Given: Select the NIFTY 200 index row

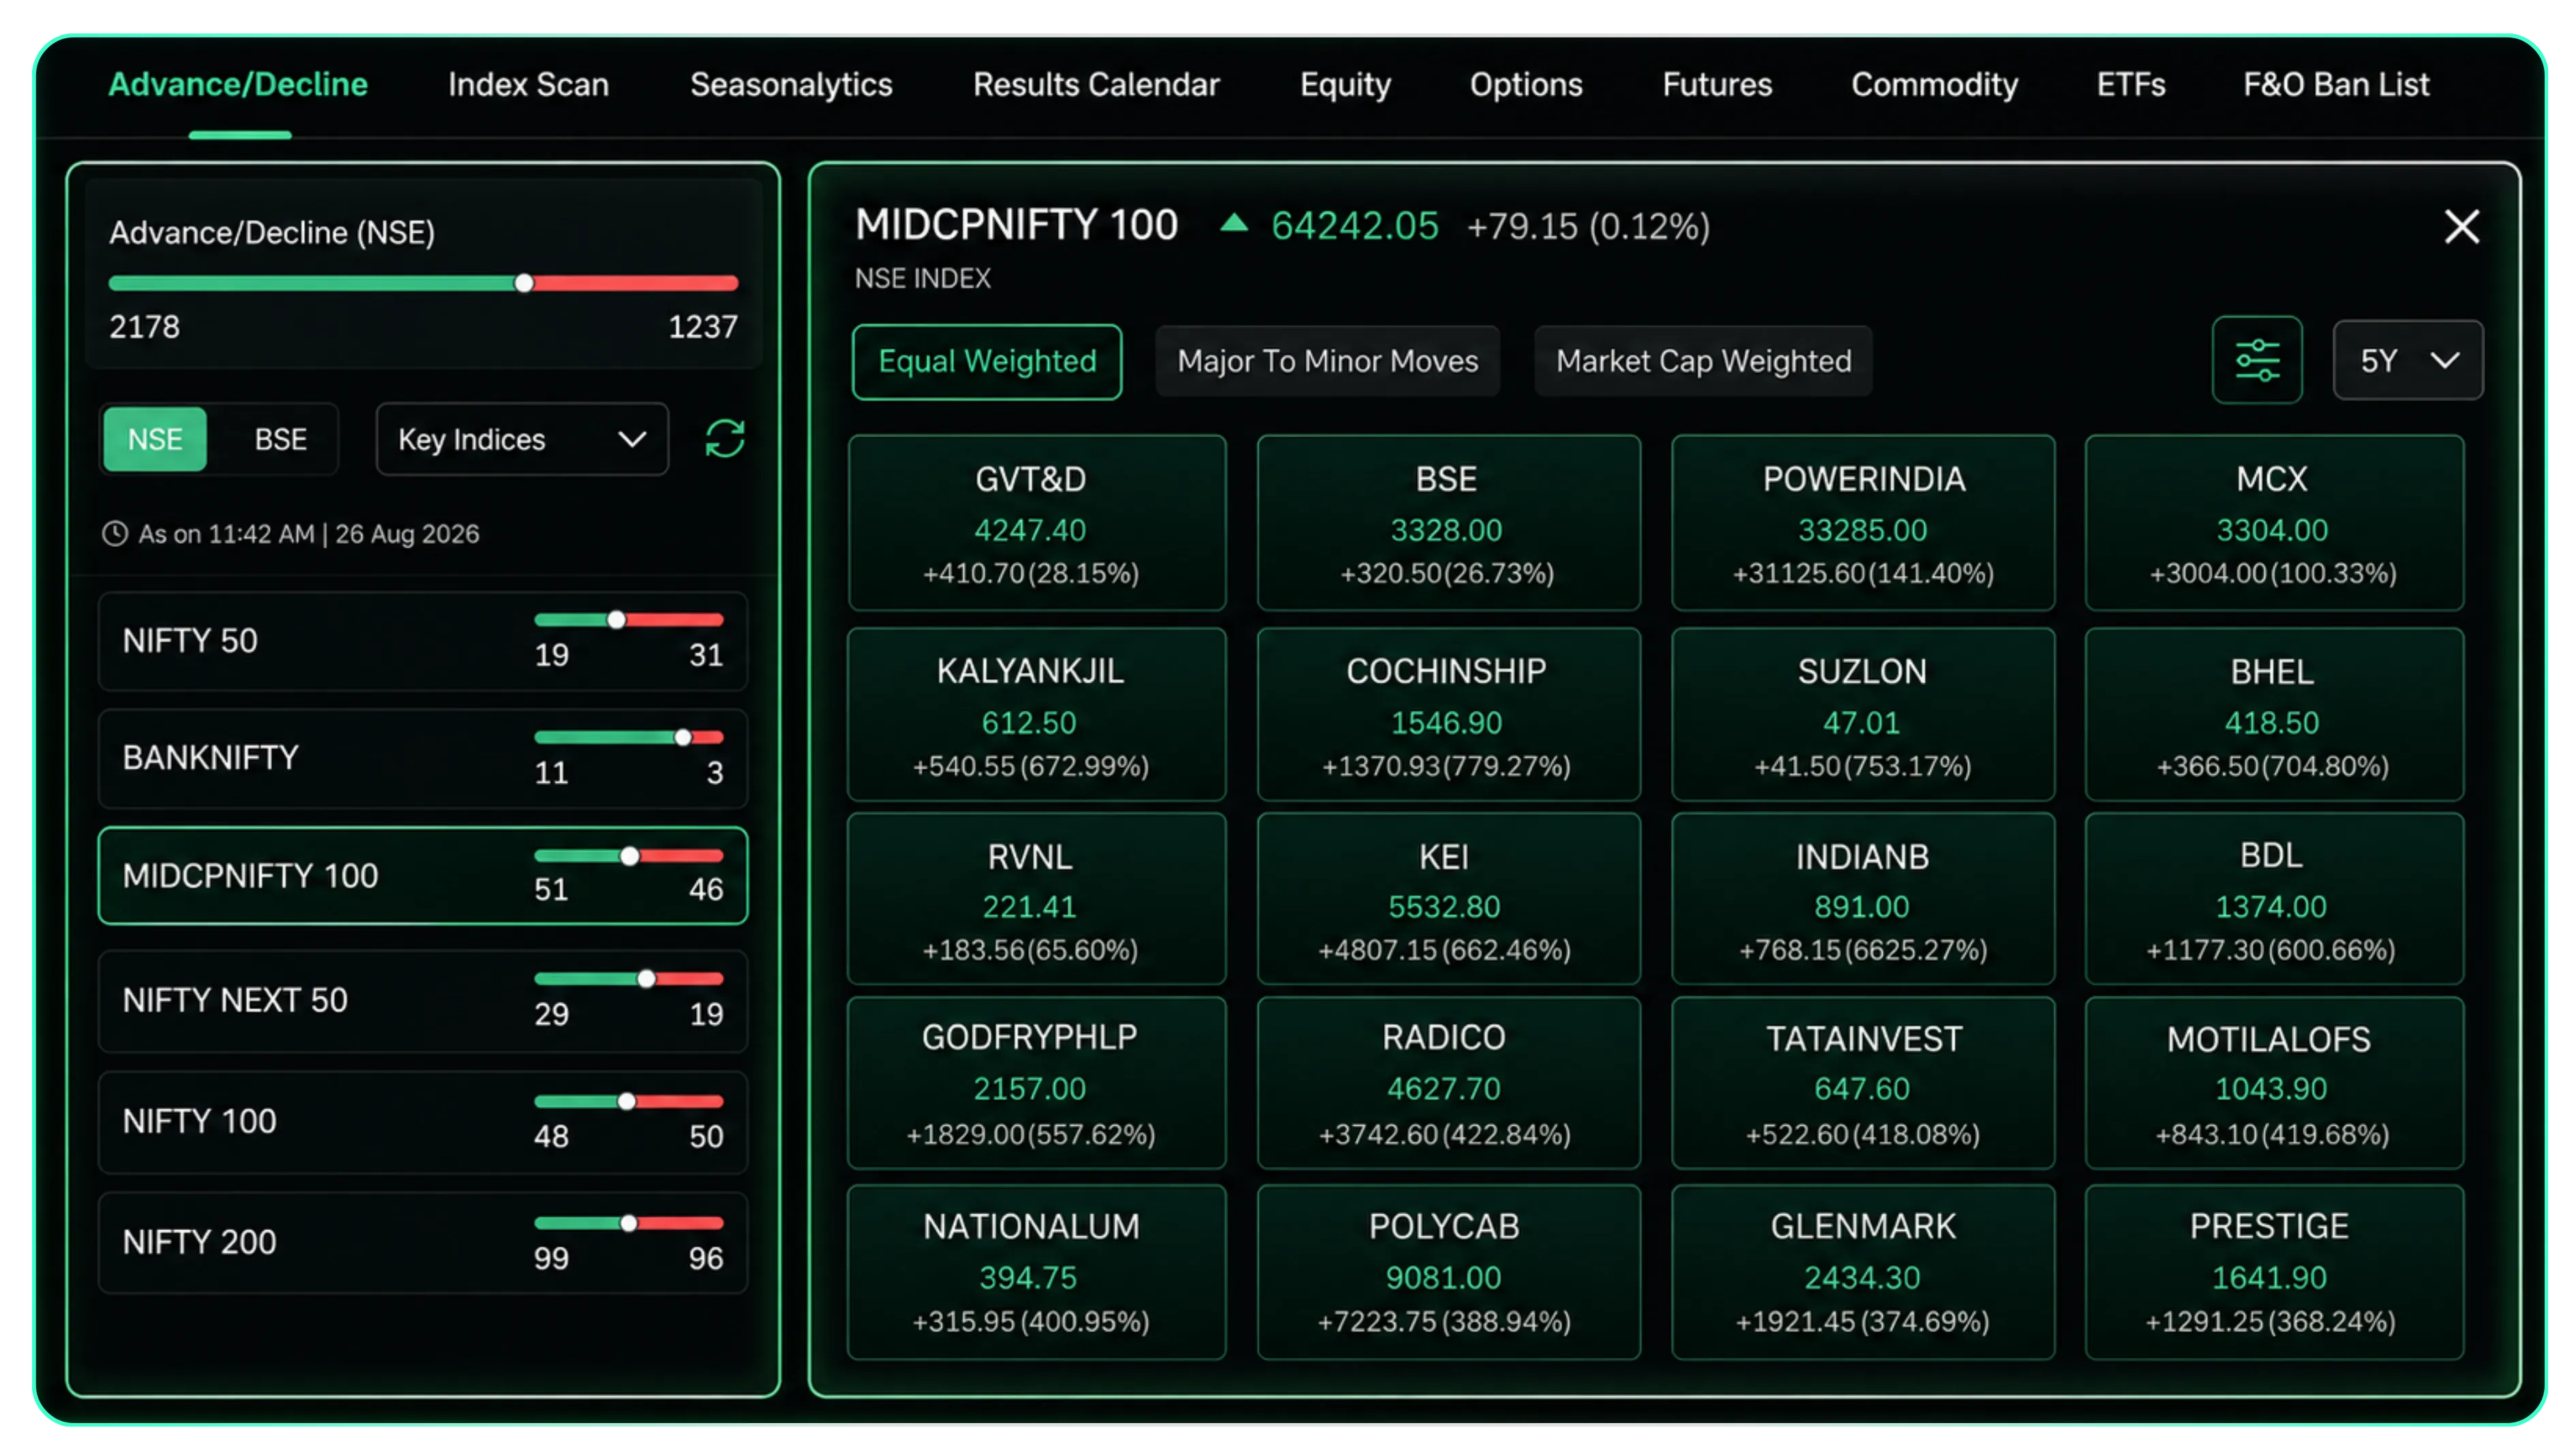Looking at the screenshot, I should (423, 1242).
